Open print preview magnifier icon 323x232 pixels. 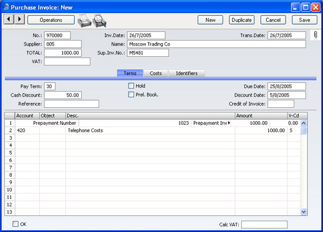click(x=100, y=21)
